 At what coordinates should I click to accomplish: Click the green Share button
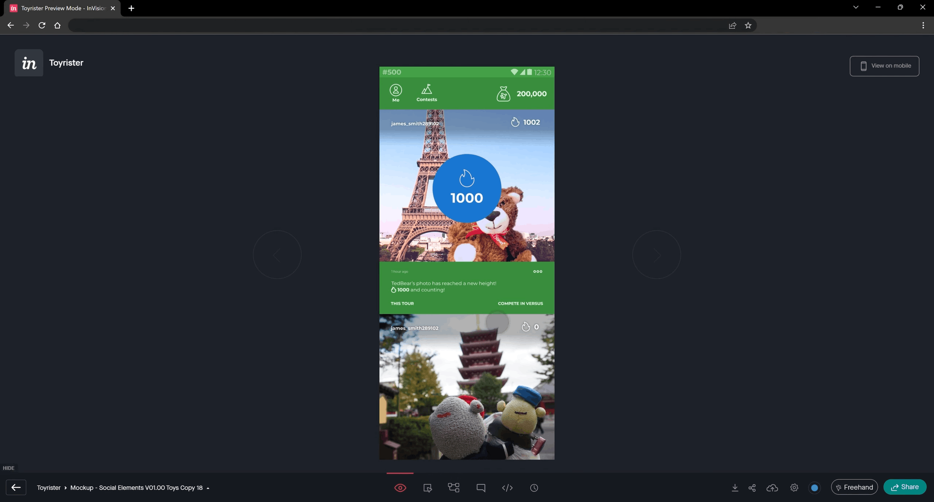click(x=905, y=487)
